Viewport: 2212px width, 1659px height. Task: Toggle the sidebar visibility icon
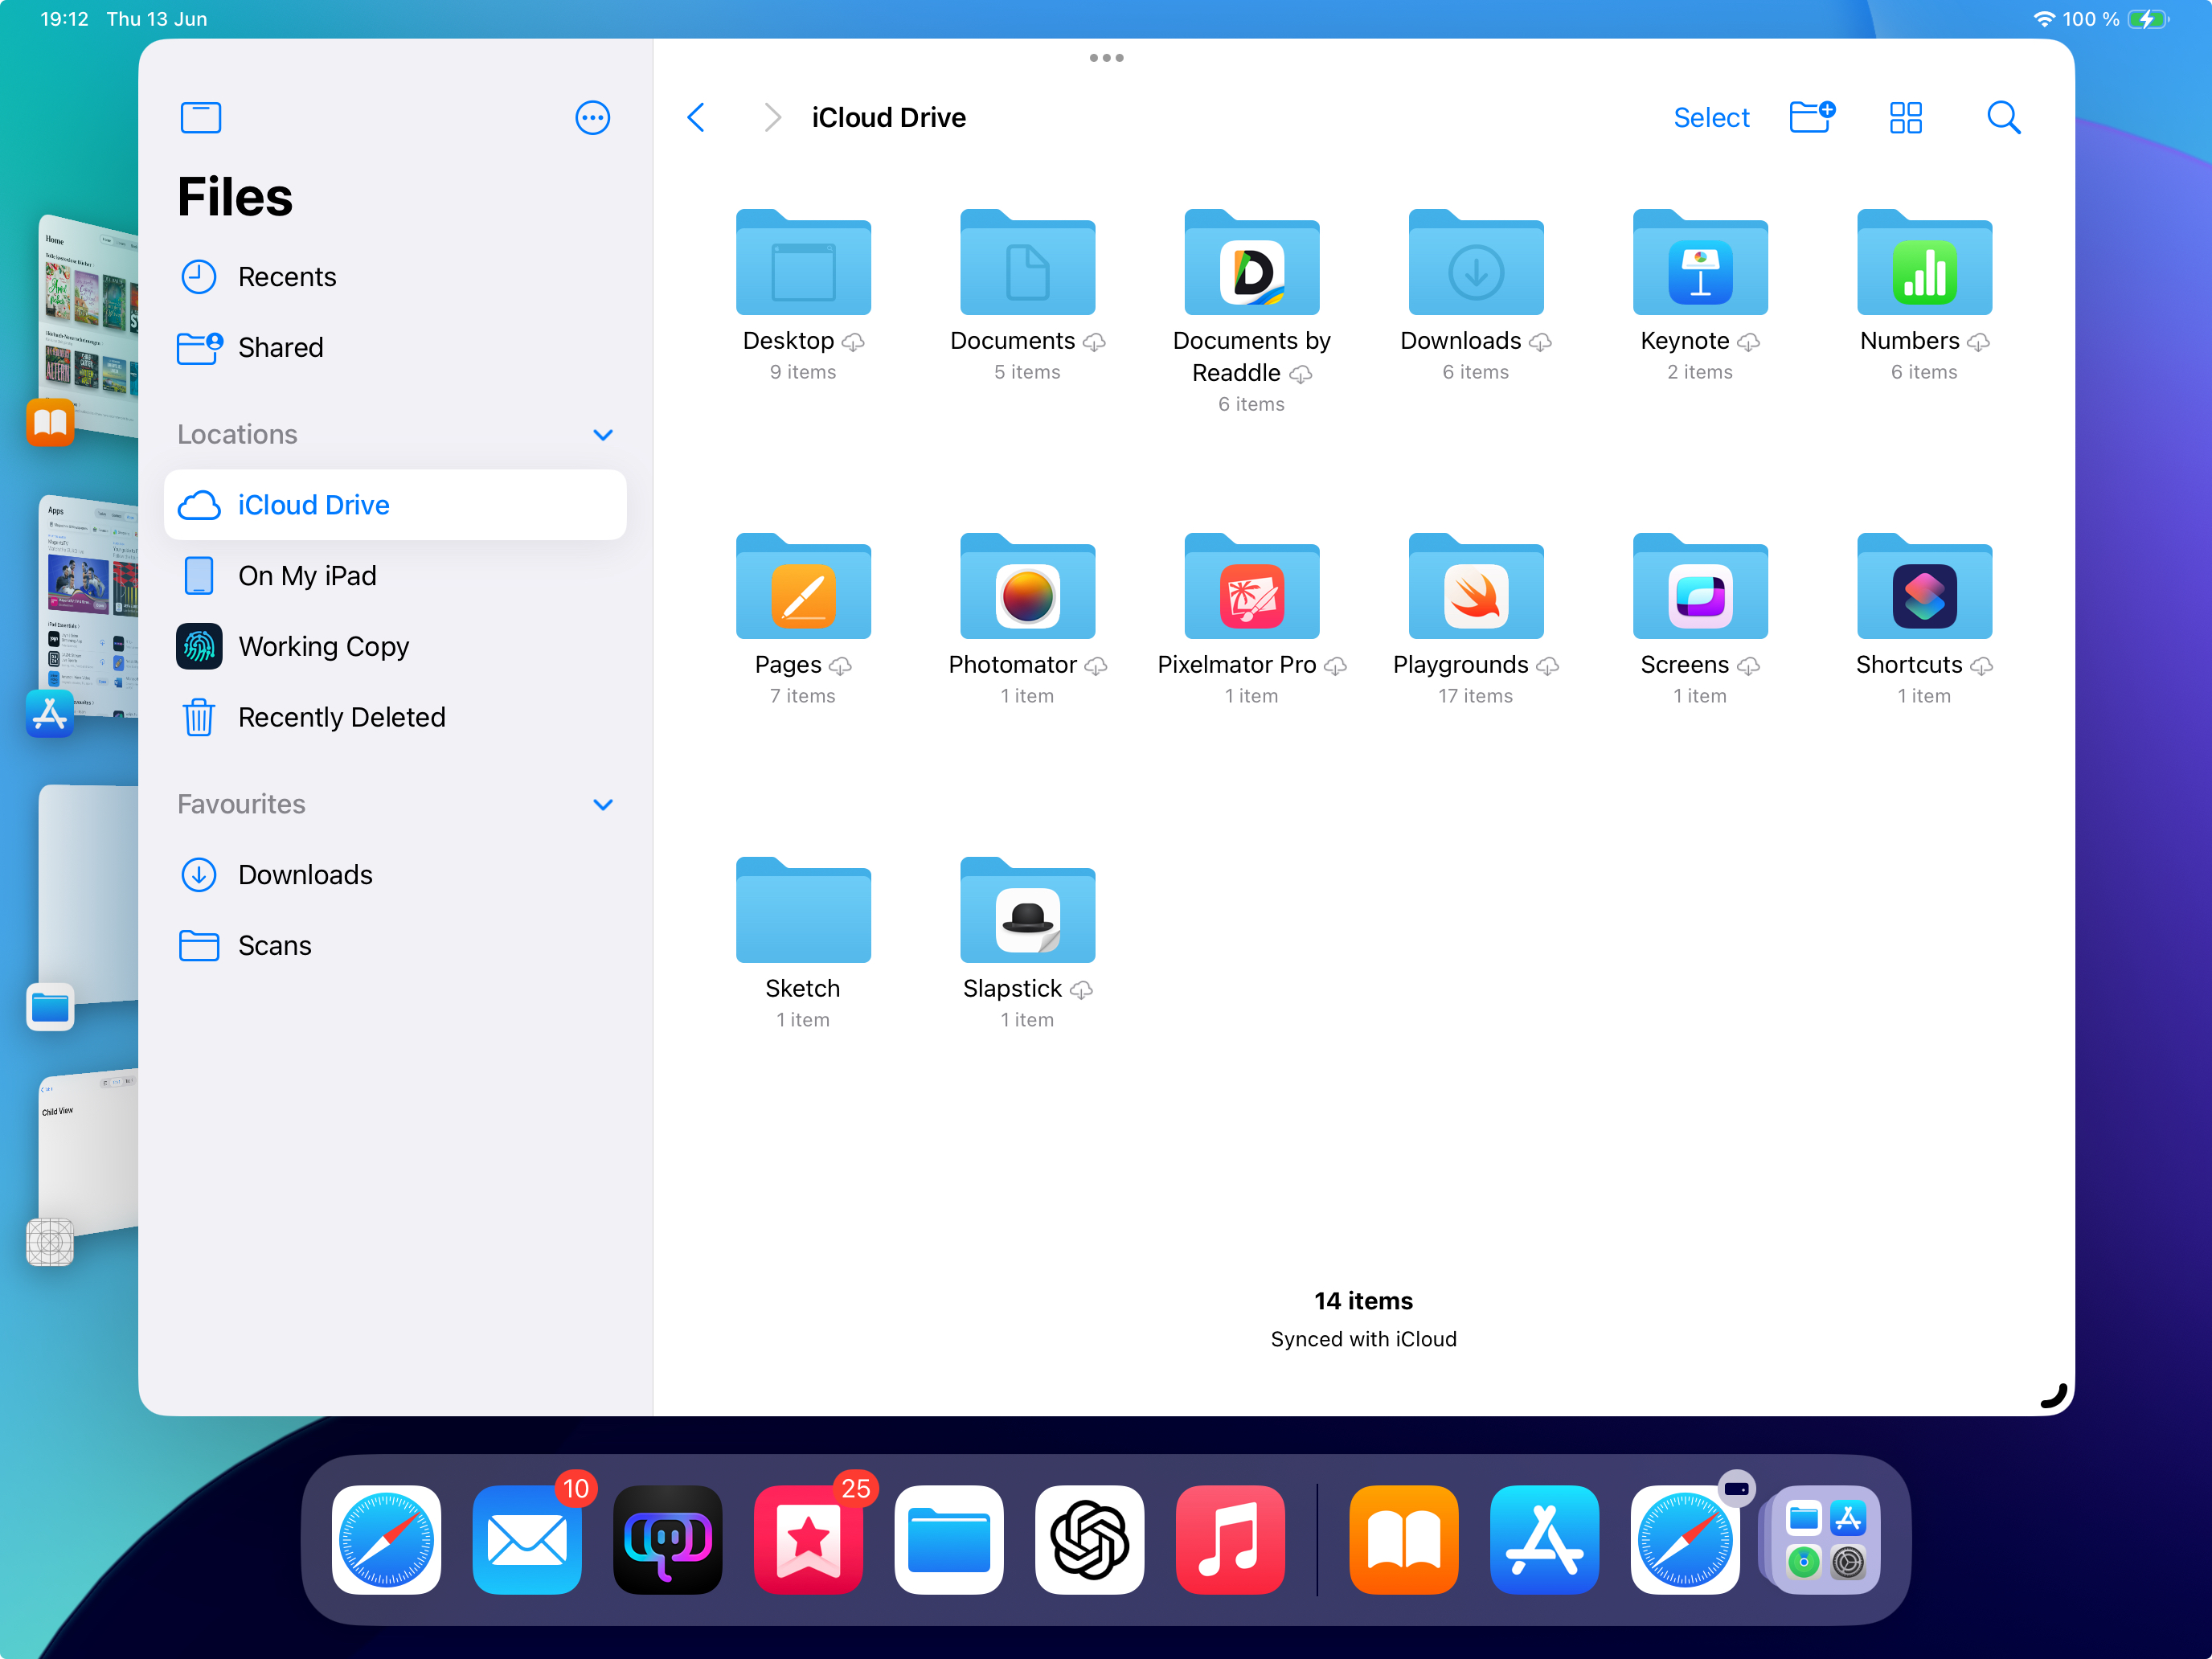200,117
